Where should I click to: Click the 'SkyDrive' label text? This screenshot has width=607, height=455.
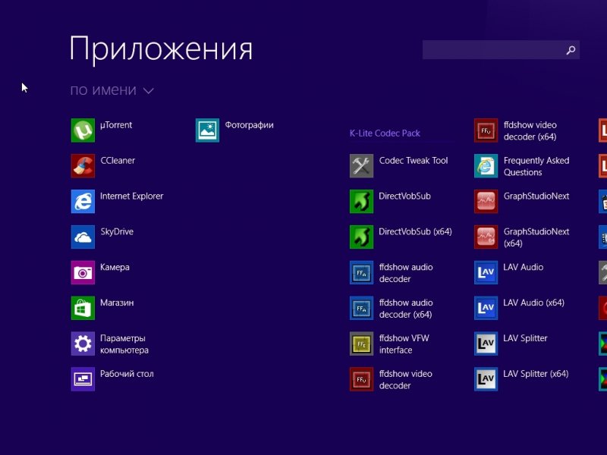click(x=117, y=232)
